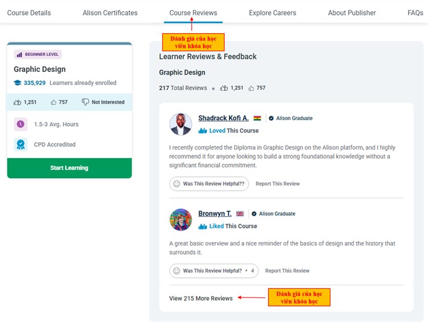This screenshot has height=322, width=428.
Task: Click the Not Interested thumbs-down icon
Action: click(86, 102)
